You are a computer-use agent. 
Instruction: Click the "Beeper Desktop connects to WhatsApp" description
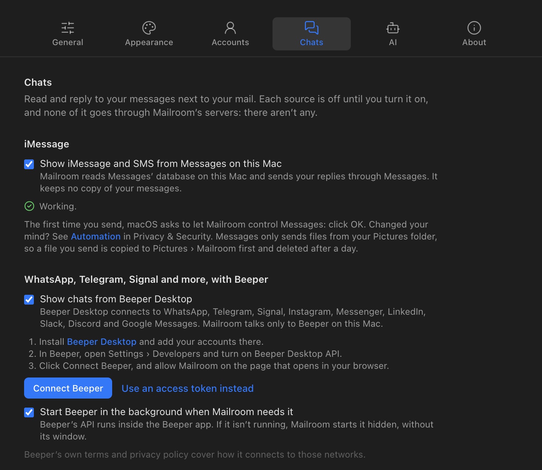(233, 318)
